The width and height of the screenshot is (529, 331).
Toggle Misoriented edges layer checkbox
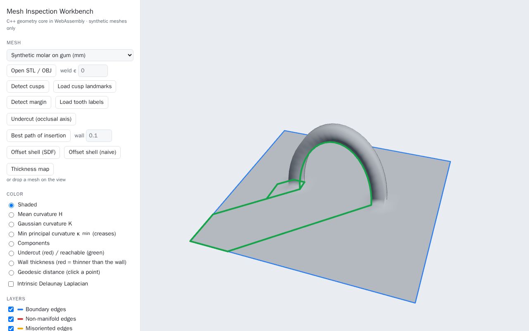11,329
